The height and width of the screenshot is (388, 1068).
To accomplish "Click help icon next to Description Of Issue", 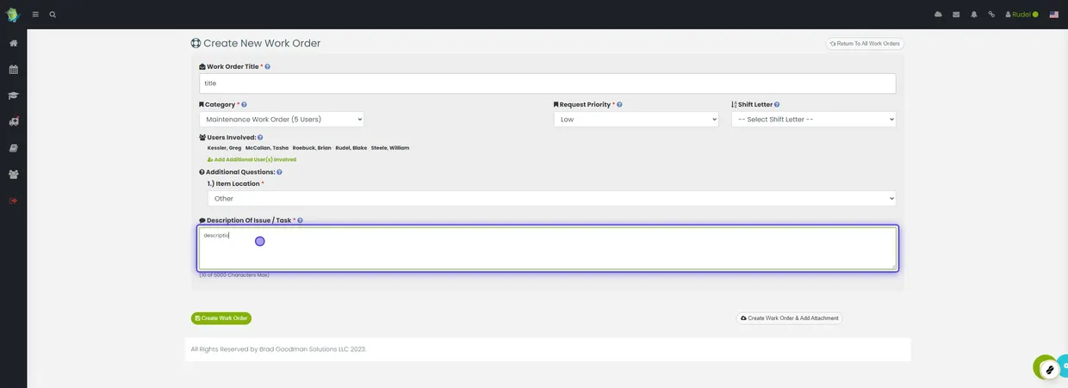I will coord(300,221).
